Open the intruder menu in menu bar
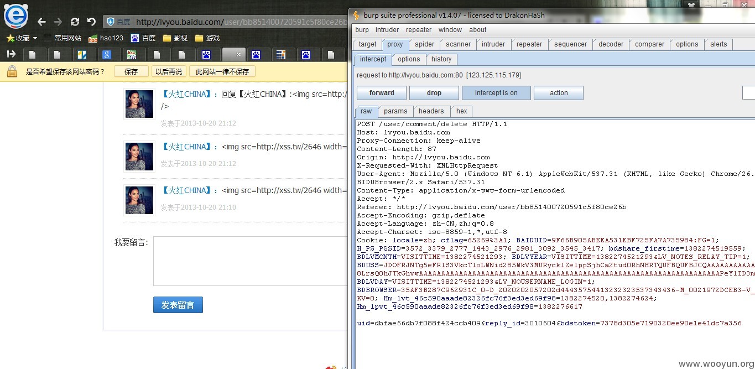This screenshot has height=369, width=755. point(387,30)
